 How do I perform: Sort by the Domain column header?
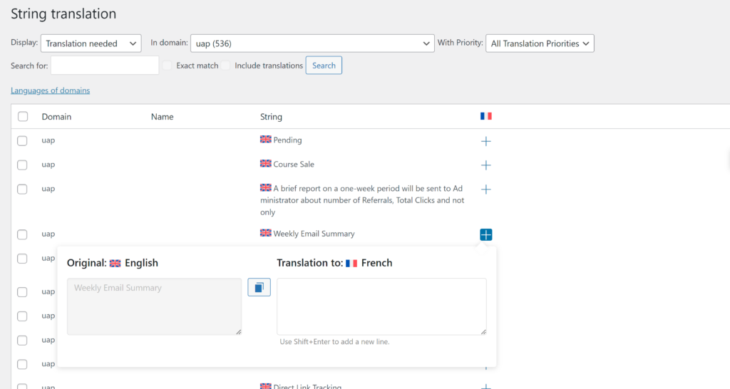point(56,117)
